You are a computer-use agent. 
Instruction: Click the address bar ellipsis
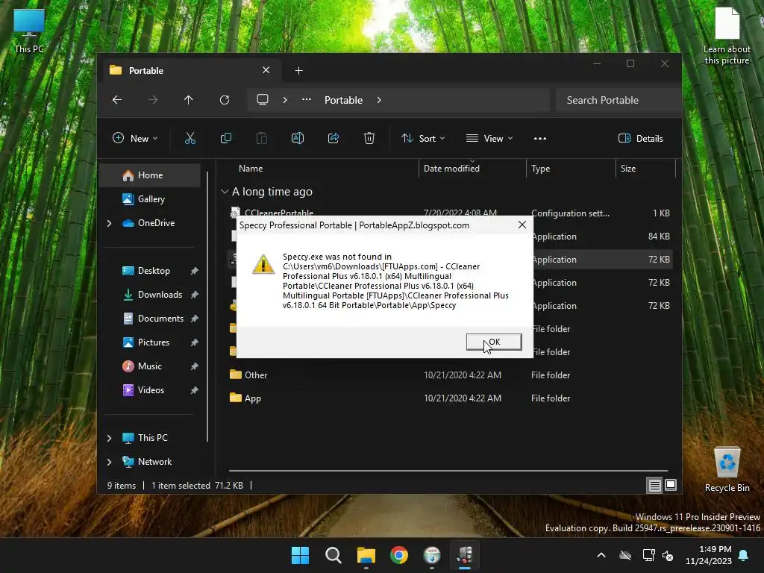pos(307,99)
